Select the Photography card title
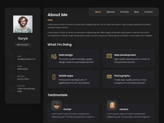 pos(122,76)
